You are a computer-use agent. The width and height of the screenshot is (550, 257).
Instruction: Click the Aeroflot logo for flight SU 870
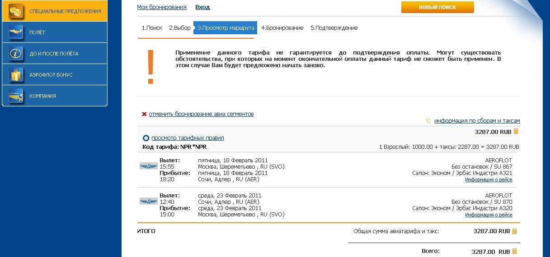click(x=148, y=201)
